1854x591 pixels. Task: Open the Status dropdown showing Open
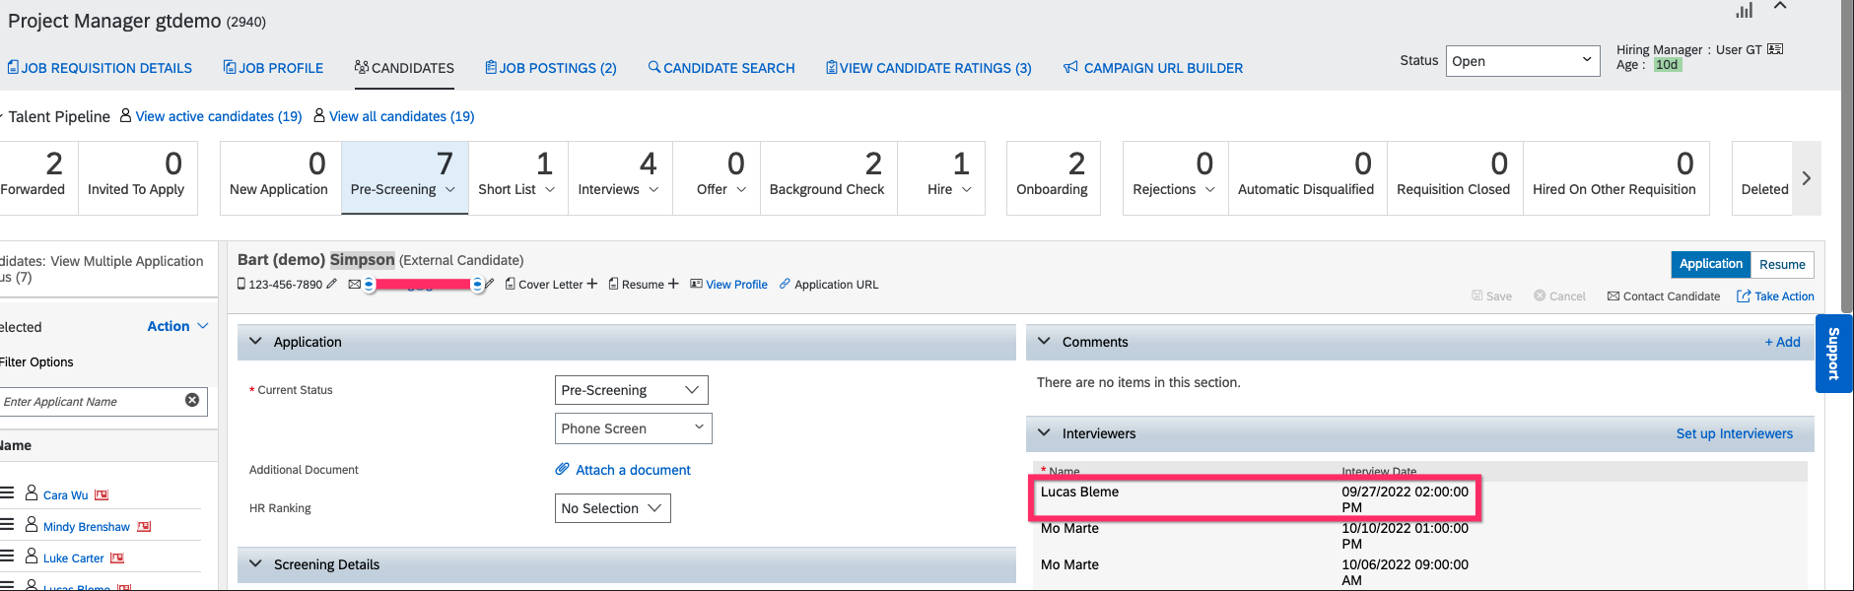pyautogui.click(x=1522, y=61)
